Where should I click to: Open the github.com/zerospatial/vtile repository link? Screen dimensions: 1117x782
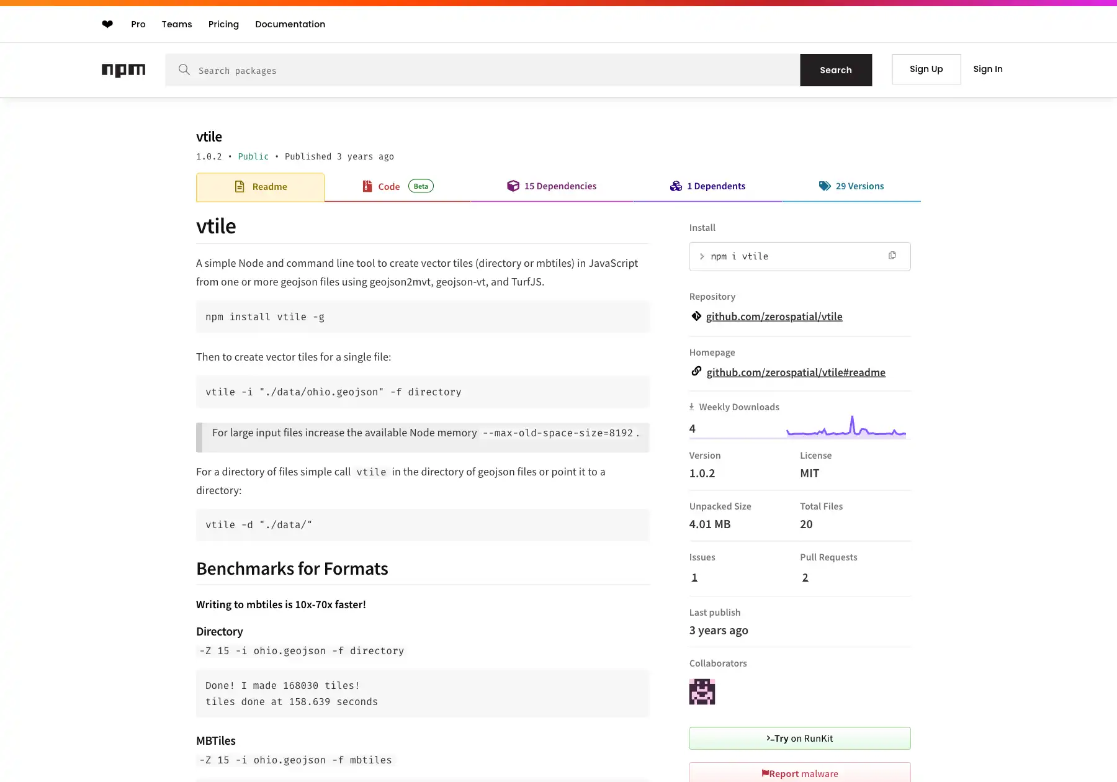(774, 317)
